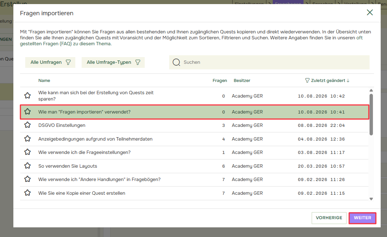Select 'Wie verwende ich "Andere Handlungen" in Fragebögen?'
Image resolution: width=387 pixels, height=237 pixels.
tap(194, 180)
